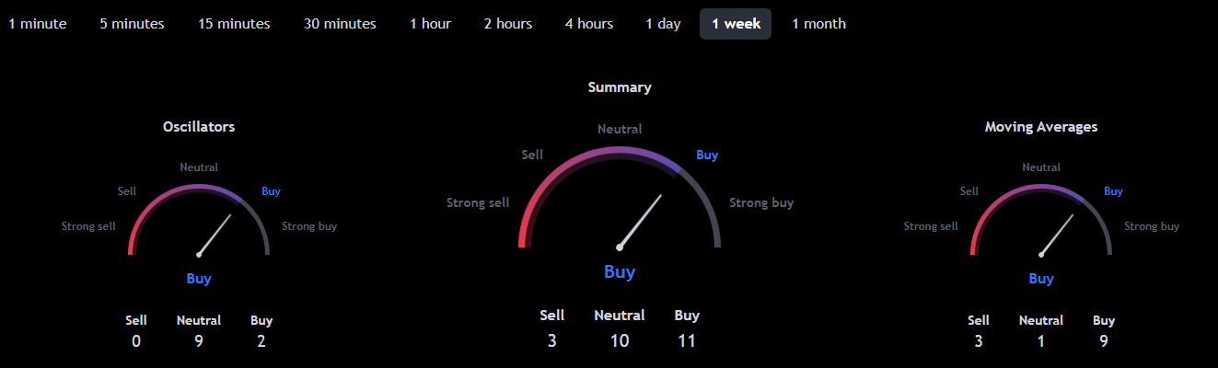Click the Summary Buy count of 11
Image resolution: width=1218 pixels, height=368 pixels.
[x=687, y=340]
